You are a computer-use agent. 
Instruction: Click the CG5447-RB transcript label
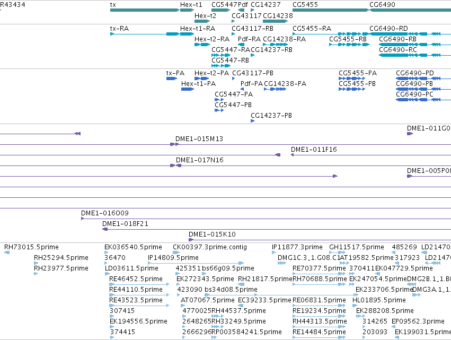(x=231, y=60)
